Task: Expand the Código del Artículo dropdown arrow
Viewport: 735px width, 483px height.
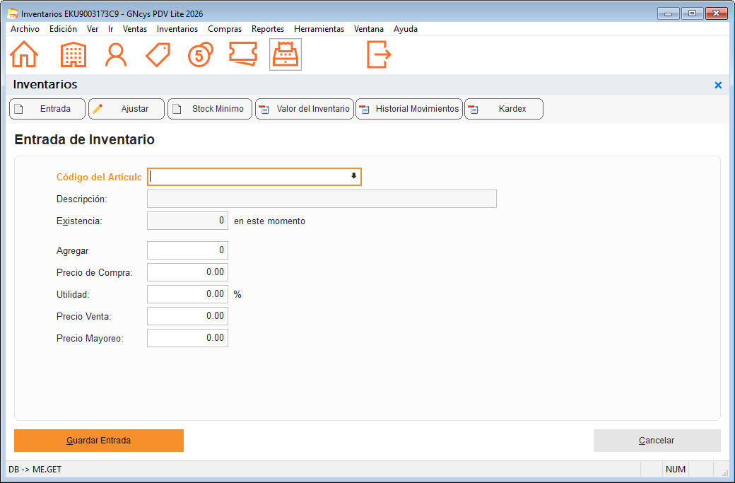Action: pyautogui.click(x=354, y=176)
